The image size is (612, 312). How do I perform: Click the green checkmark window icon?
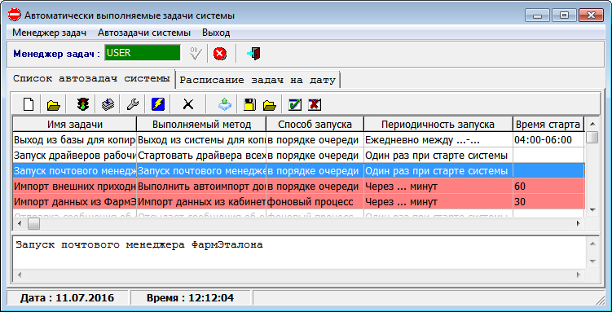295,104
